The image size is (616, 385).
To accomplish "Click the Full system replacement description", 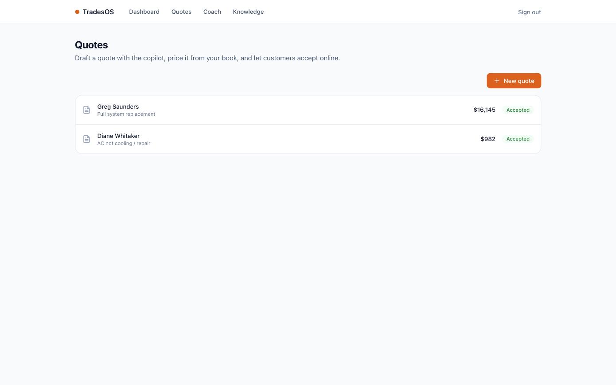I will click(x=126, y=114).
